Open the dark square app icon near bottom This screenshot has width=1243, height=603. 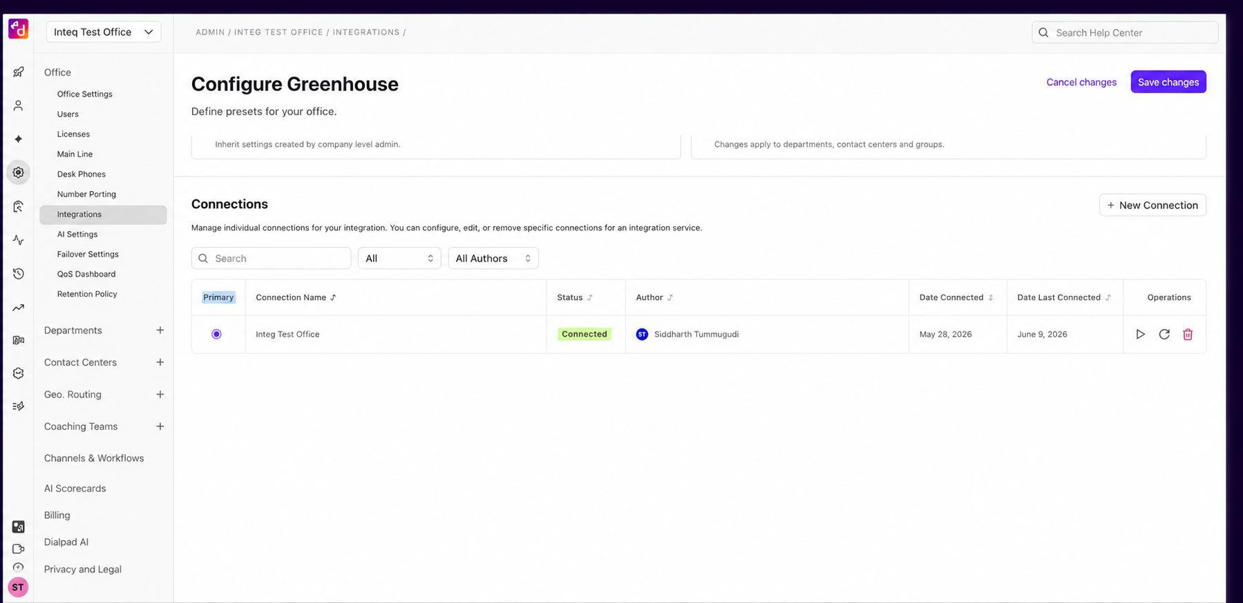pos(19,527)
